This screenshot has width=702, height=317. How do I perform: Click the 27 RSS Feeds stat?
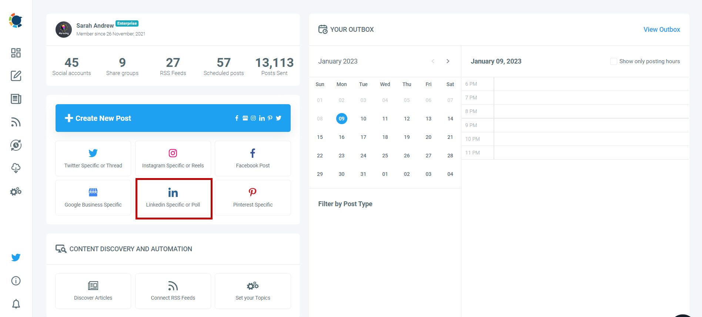tap(173, 66)
